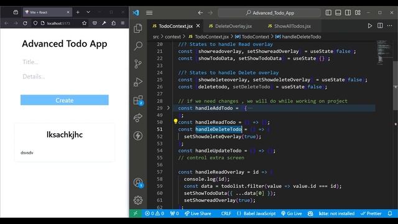
Task: Click the Pocket save icon in browser
Action: (95, 23)
